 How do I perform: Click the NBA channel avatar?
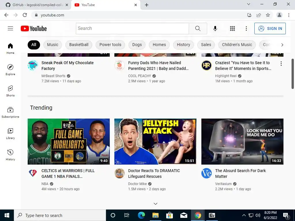(33, 173)
